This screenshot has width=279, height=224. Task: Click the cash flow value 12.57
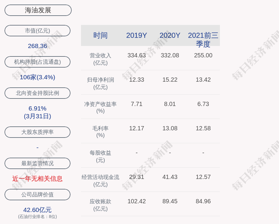[203, 177]
